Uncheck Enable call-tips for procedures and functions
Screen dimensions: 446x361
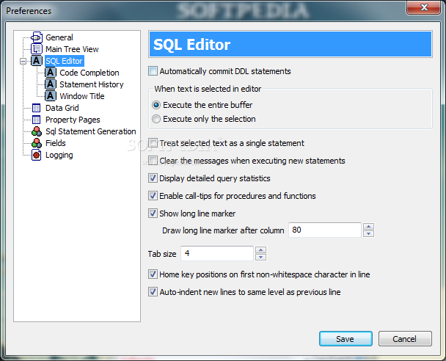[153, 196]
